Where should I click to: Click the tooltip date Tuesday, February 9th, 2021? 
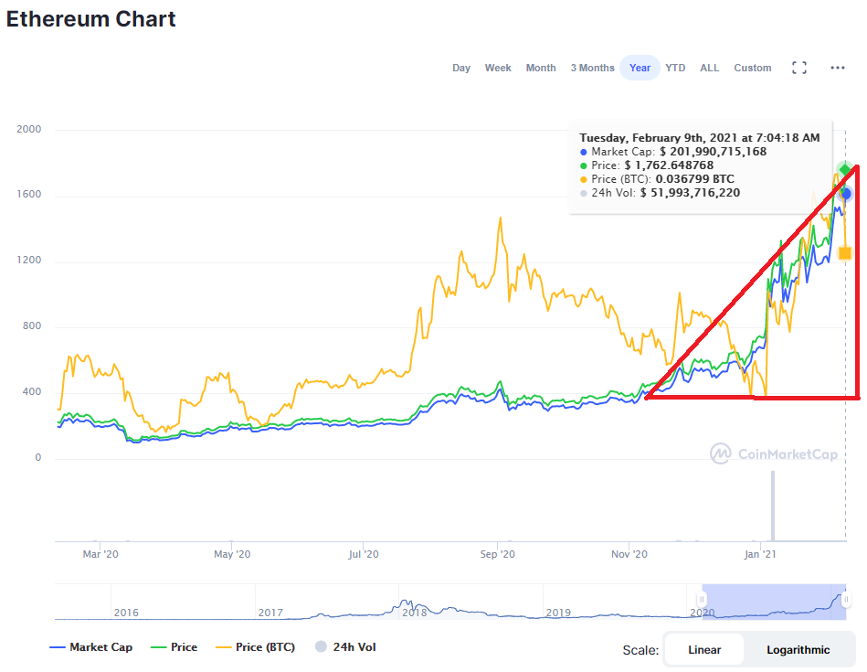pyautogui.click(x=658, y=138)
